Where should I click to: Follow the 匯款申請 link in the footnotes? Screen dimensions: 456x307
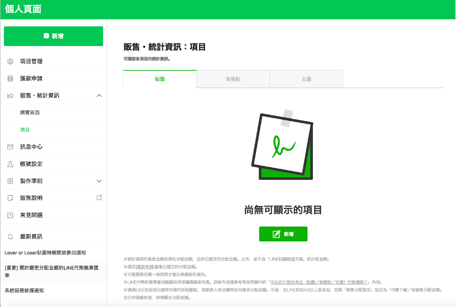(145, 267)
